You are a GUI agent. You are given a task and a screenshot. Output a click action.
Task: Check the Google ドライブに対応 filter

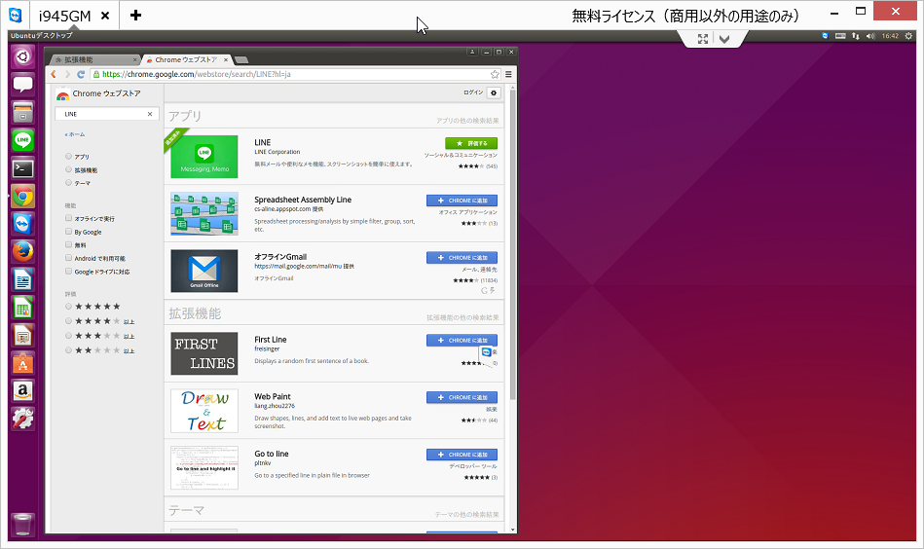pyautogui.click(x=68, y=272)
